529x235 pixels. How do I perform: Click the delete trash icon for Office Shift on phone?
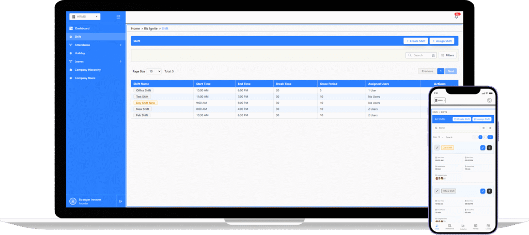click(489, 191)
